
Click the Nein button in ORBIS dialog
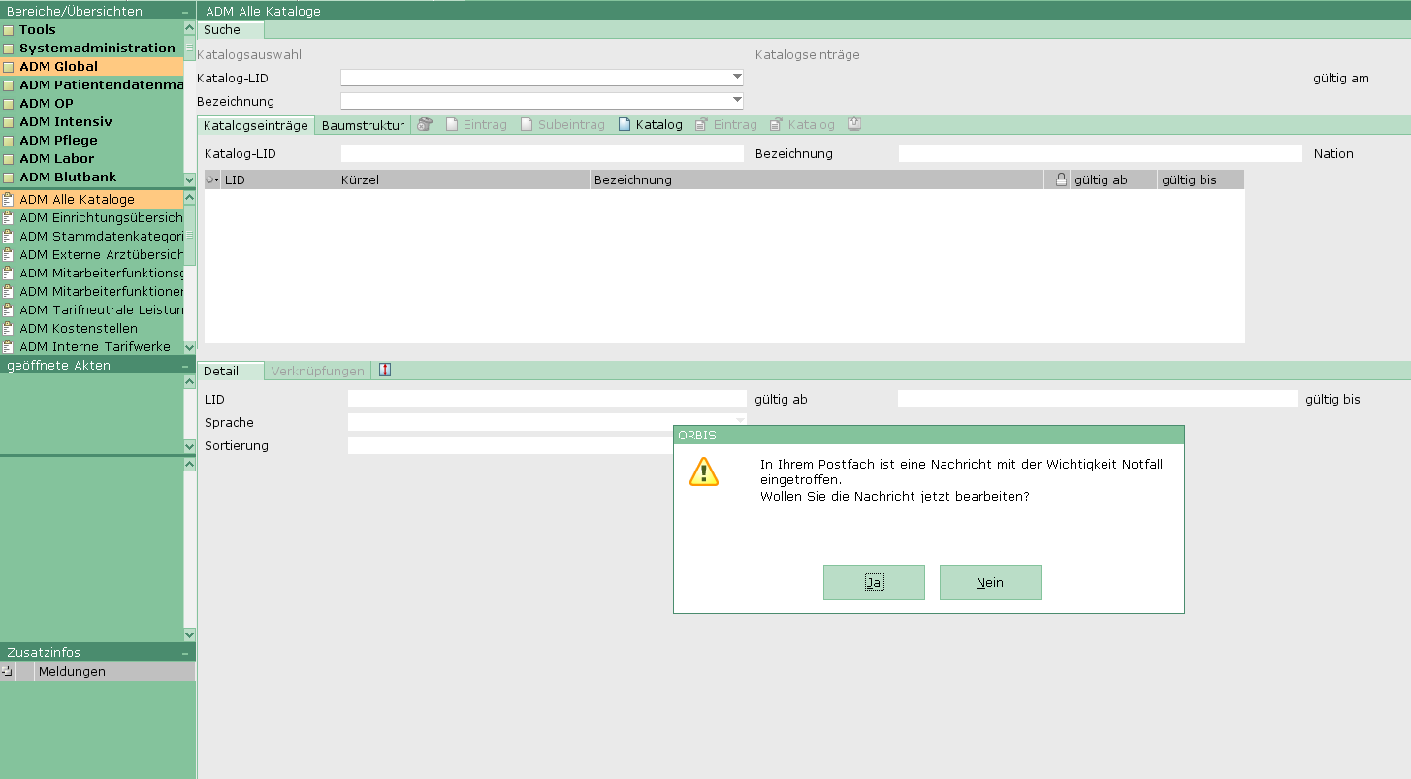pyautogui.click(x=990, y=582)
